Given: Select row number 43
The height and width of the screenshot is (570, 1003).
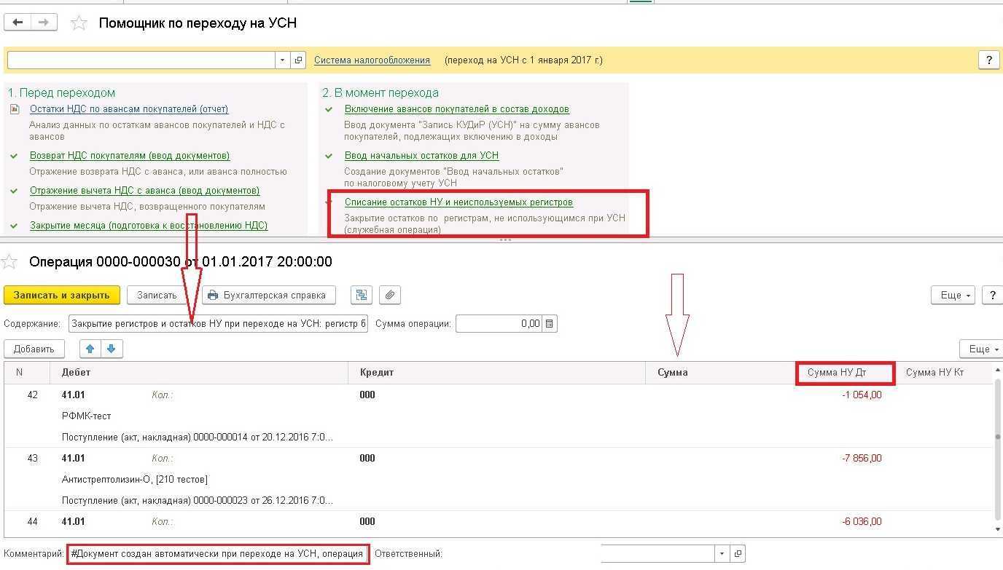Looking at the screenshot, I should 32,459.
